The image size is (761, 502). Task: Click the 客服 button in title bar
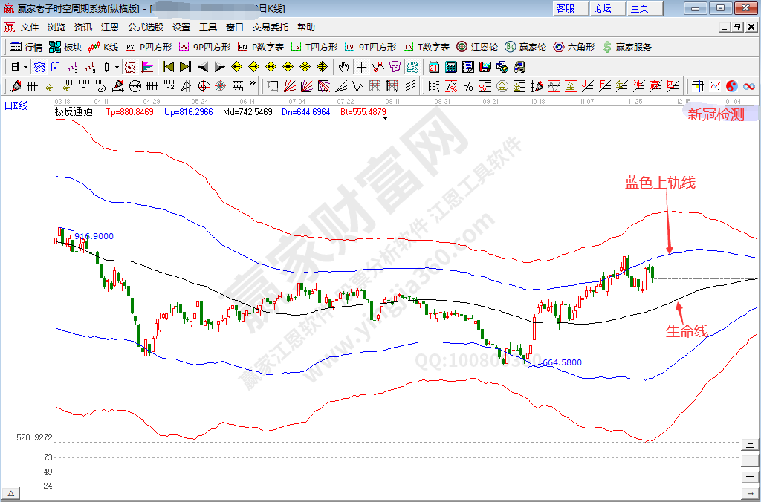(565, 8)
